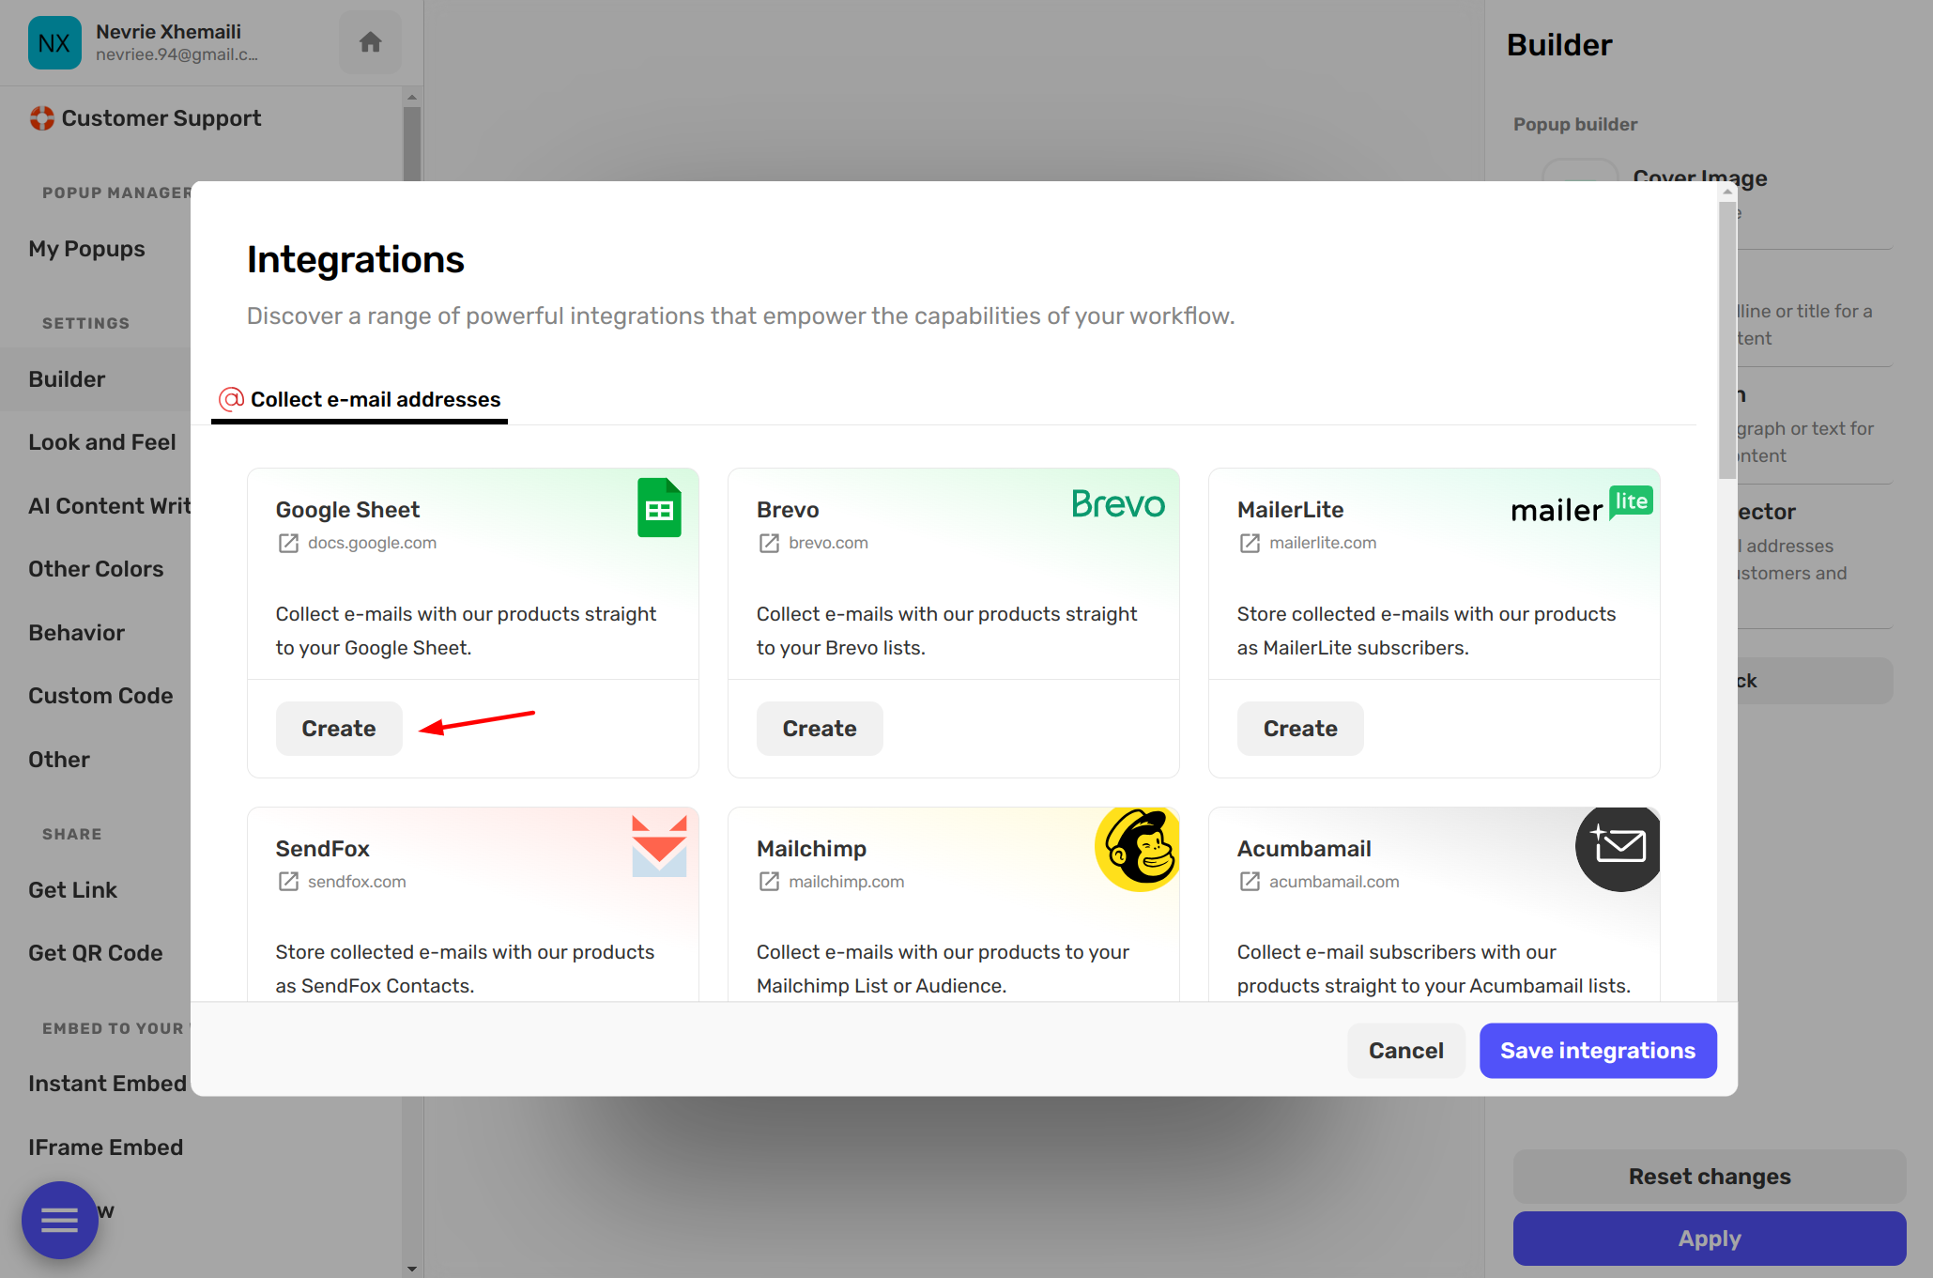Click the sidebar scrollbar thumb

pyautogui.click(x=411, y=143)
